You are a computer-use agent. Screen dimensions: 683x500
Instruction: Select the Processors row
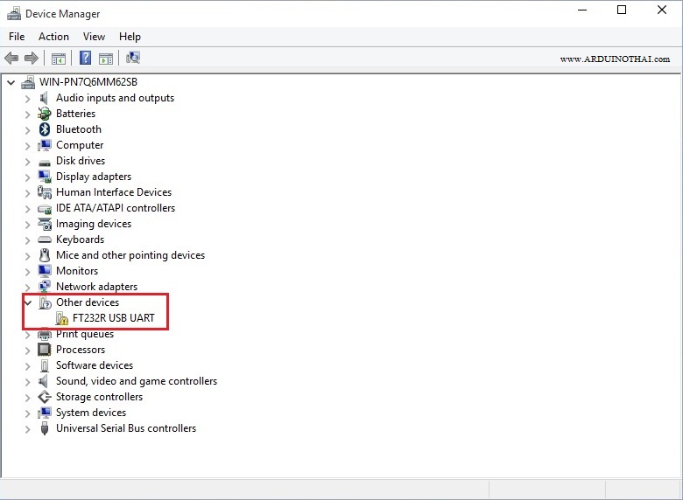(81, 349)
